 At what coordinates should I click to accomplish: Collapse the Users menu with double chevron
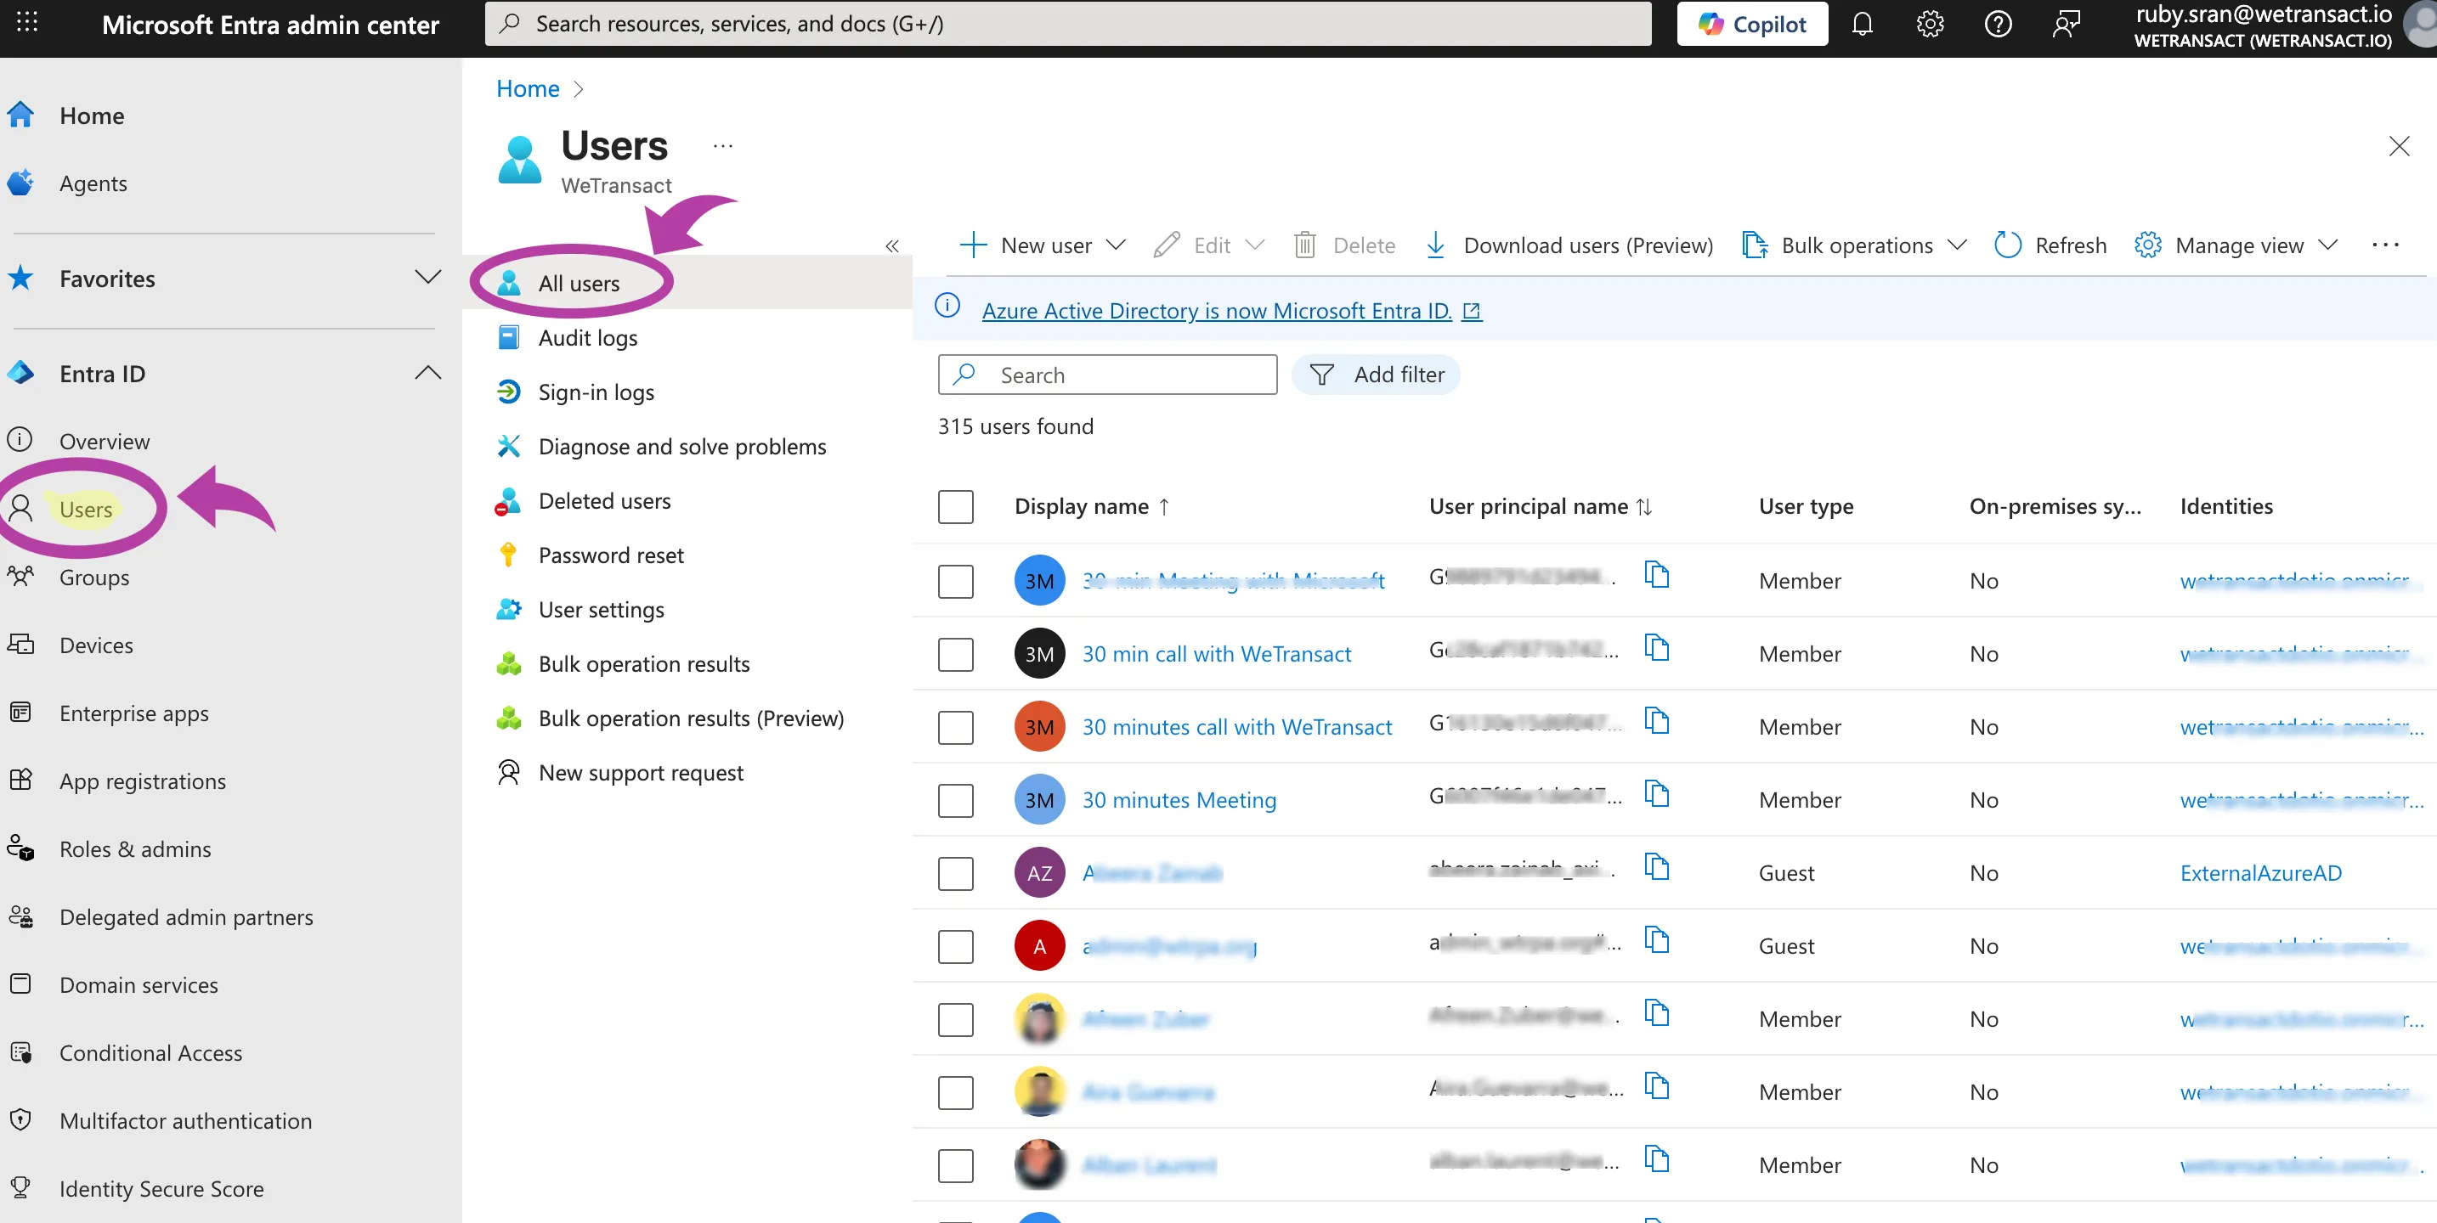892,246
